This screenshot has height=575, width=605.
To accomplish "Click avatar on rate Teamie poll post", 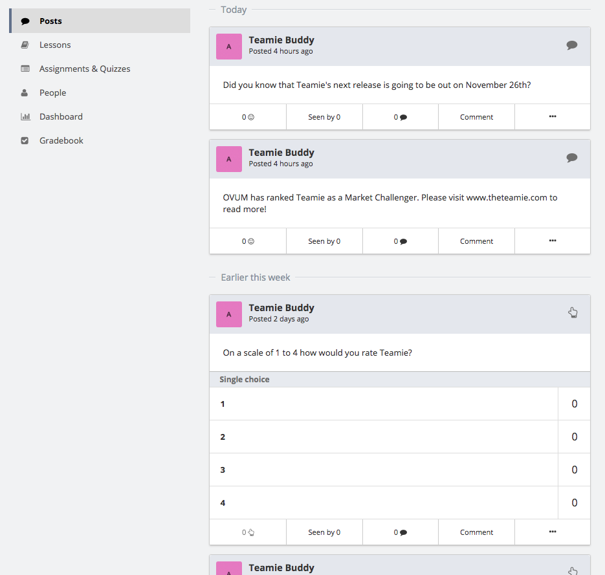I will click(x=229, y=314).
